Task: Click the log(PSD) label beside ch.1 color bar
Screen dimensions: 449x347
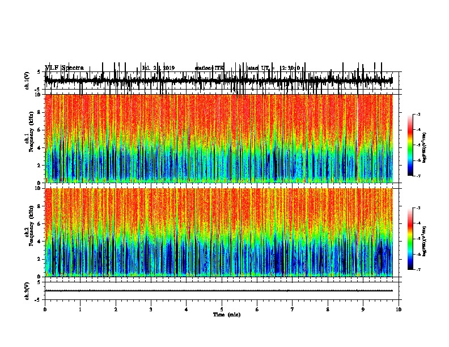Action: click(x=424, y=147)
